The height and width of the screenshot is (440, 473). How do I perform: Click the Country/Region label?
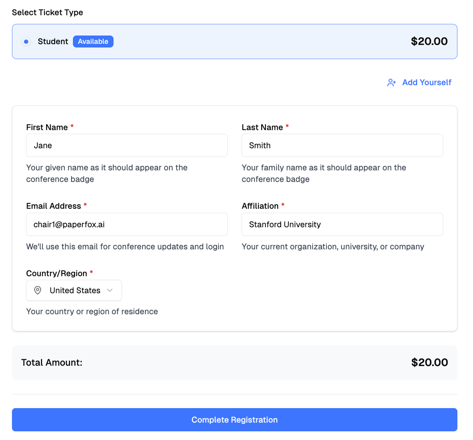click(x=57, y=273)
